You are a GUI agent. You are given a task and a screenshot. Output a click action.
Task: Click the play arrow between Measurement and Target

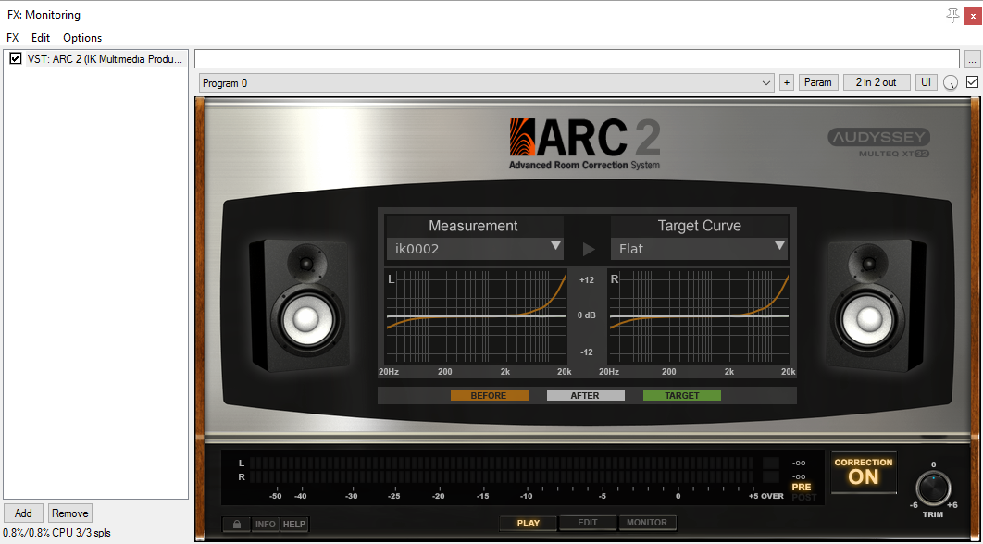pos(588,249)
